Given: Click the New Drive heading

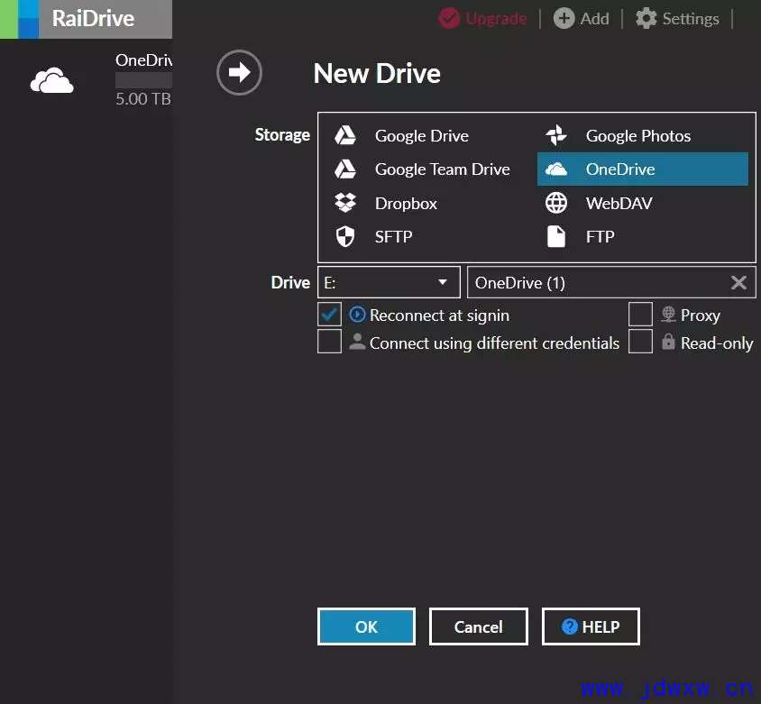Looking at the screenshot, I should point(377,73).
